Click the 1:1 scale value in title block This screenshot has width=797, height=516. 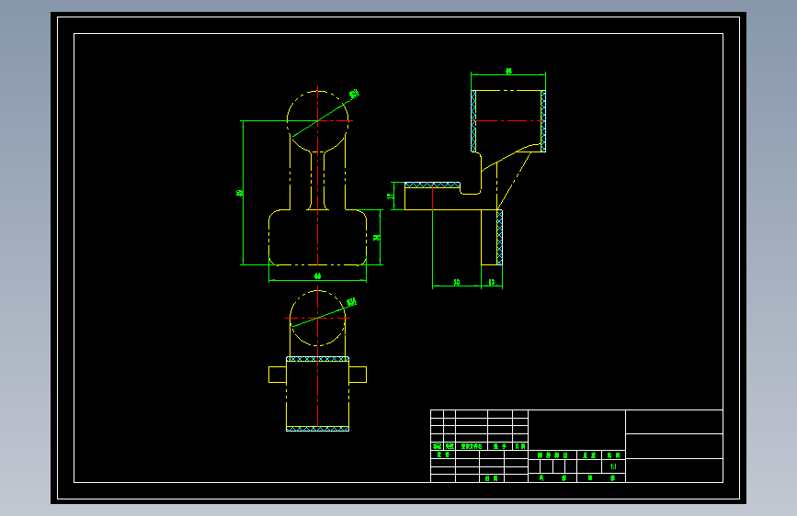(x=613, y=466)
